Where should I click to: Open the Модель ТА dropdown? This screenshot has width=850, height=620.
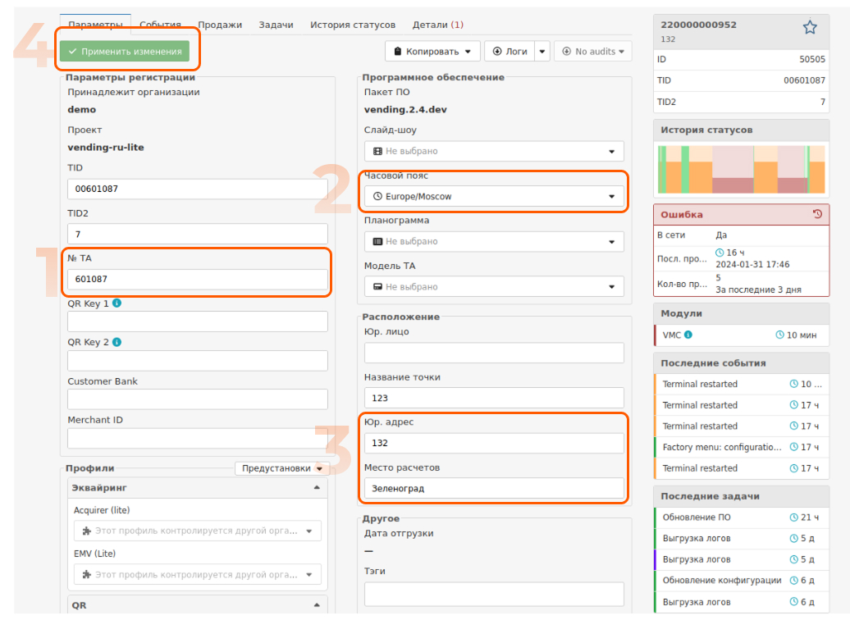494,286
